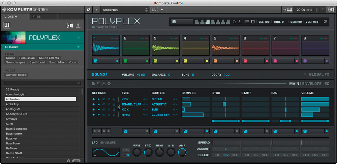The width and height of the screenshot is (337, 164).
Task: Click the preset search input field
Action: [42, 83]
